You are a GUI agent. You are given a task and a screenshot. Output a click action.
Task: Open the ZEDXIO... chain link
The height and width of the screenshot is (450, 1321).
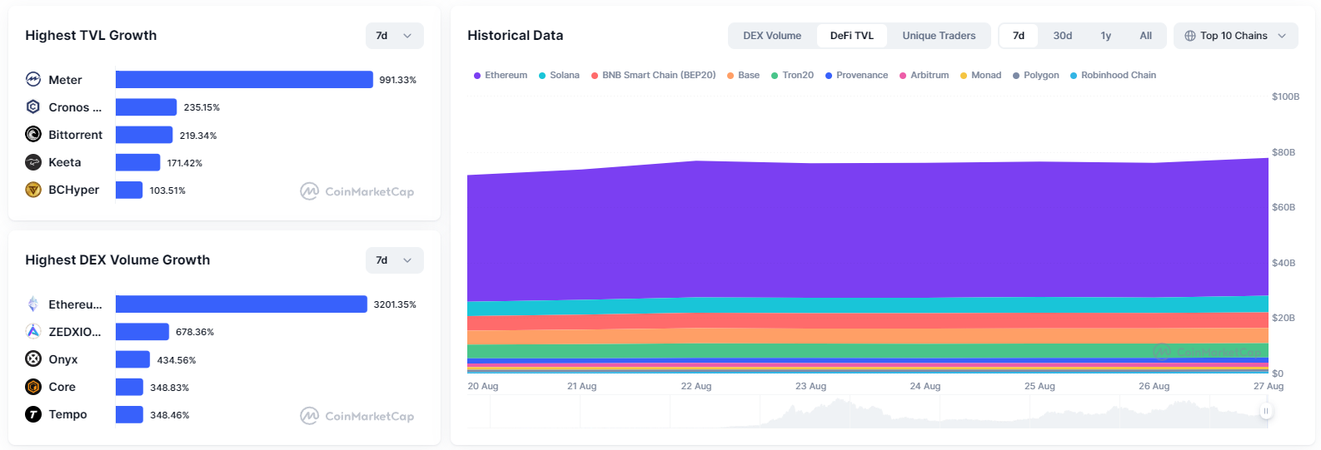75,332
